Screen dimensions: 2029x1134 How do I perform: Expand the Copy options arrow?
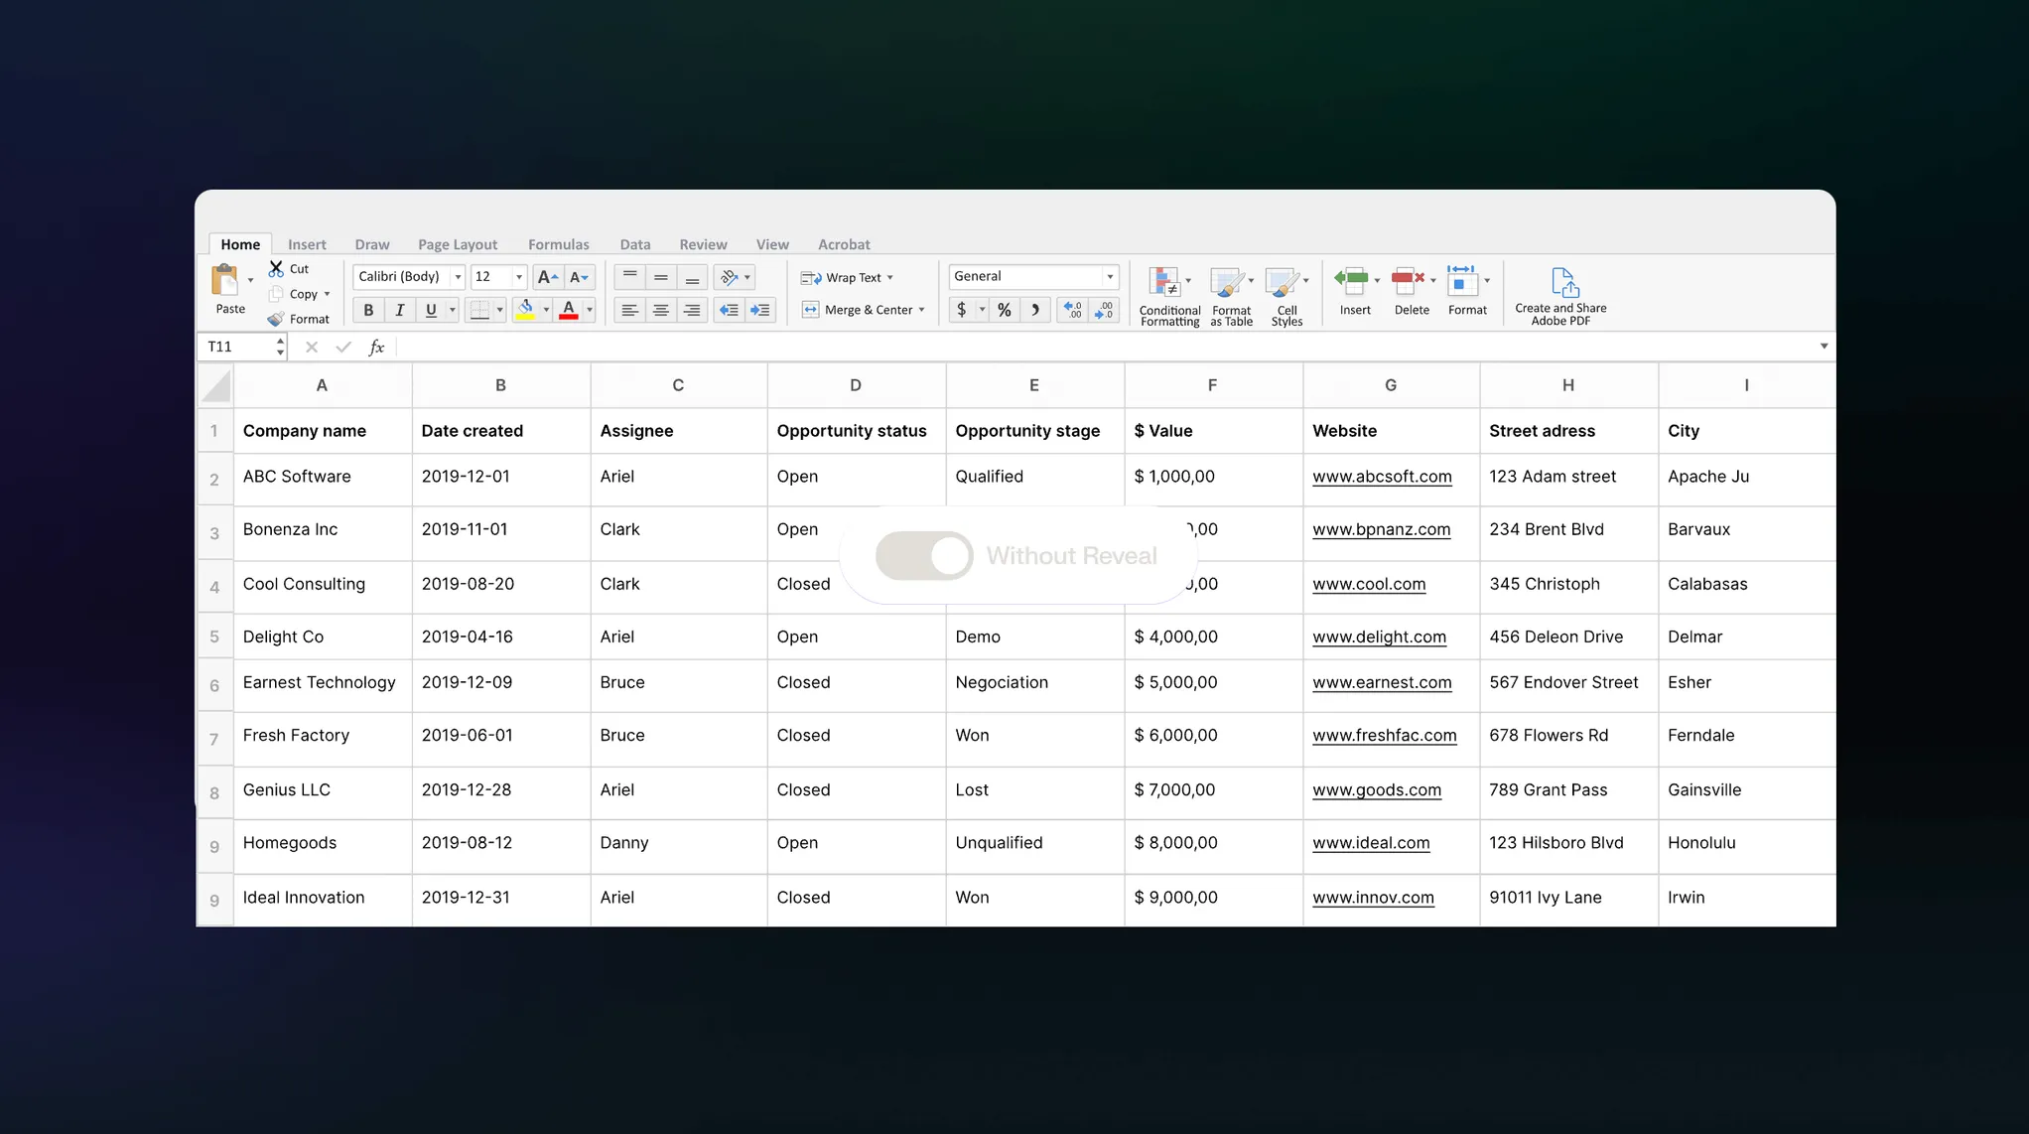327,294
